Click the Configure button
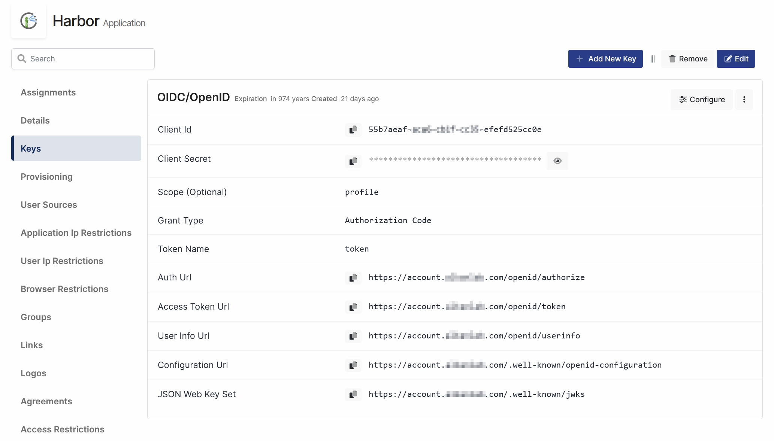Image resolution: width=774 pixels, height=441 pixels. click(x=702, y=100)
